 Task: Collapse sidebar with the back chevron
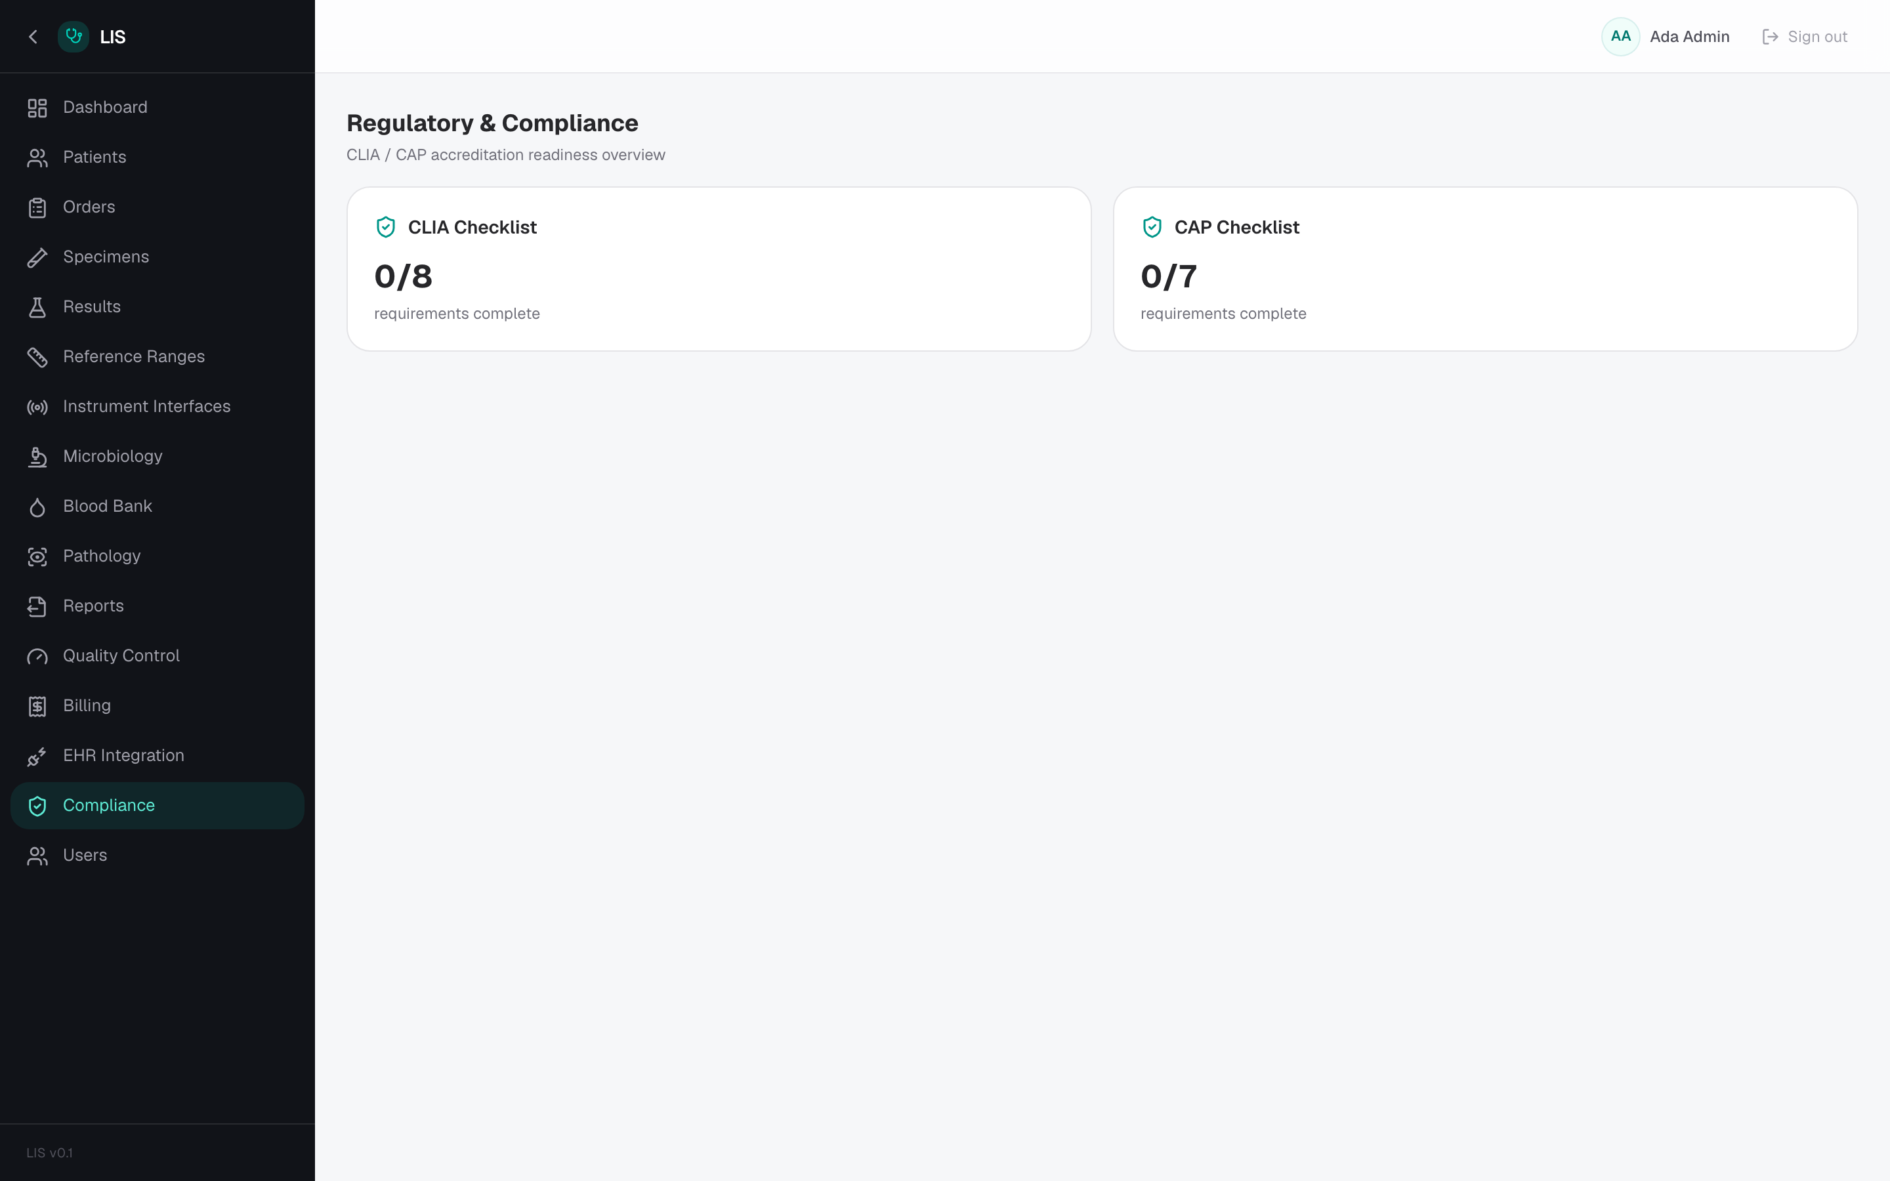(33, 37)
